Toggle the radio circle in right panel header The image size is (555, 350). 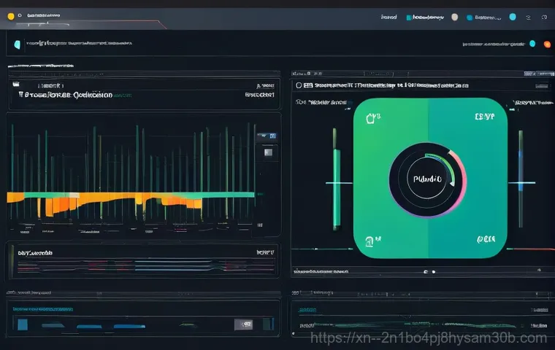pyautogui.click(x=299, y=85)
